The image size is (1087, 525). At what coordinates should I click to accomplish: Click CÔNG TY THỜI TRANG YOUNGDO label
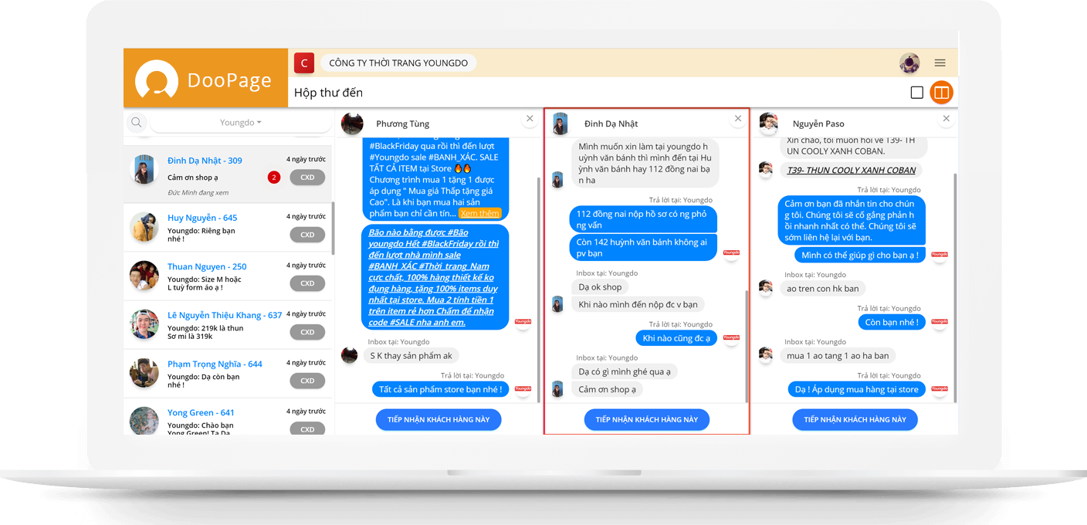pos(398,63)
